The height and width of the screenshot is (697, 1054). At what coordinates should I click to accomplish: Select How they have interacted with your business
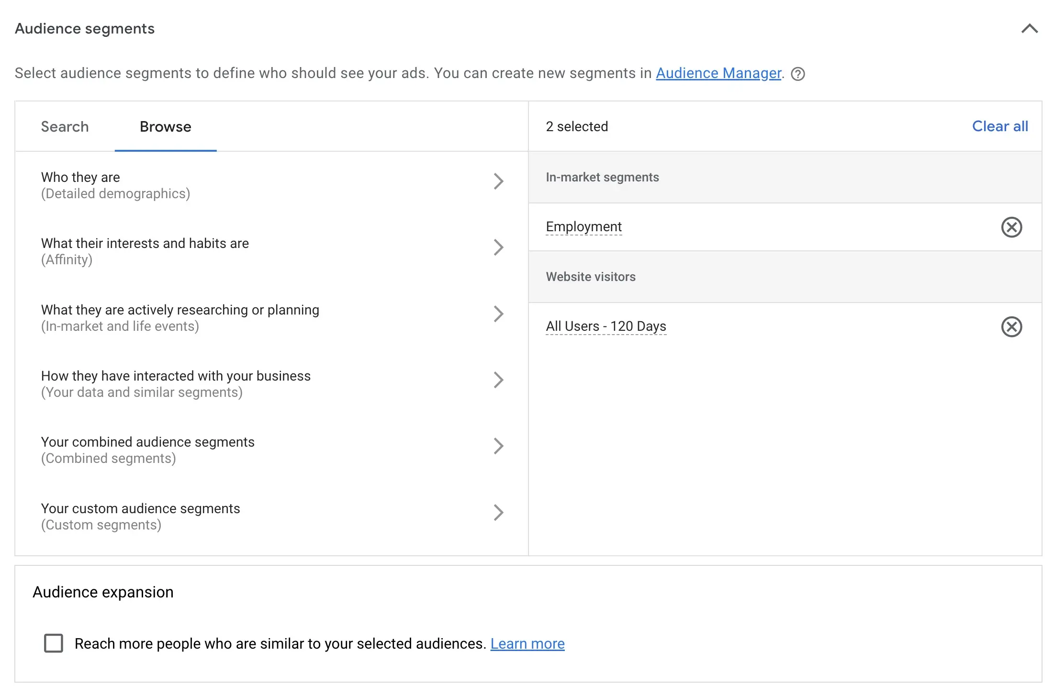point(176,376)
